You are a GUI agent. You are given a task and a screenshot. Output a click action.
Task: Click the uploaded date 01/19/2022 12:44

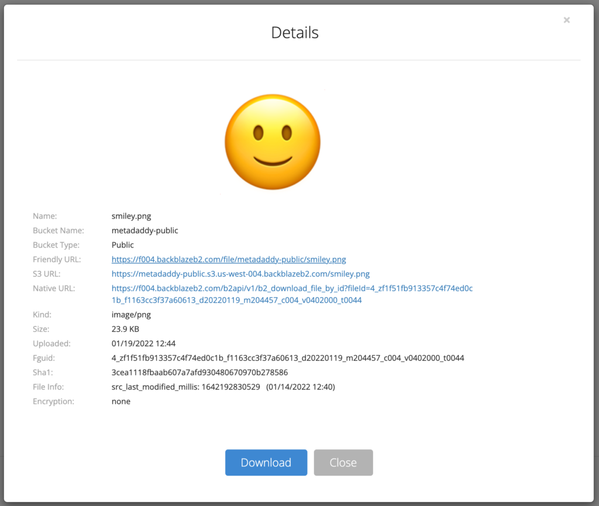143,343
